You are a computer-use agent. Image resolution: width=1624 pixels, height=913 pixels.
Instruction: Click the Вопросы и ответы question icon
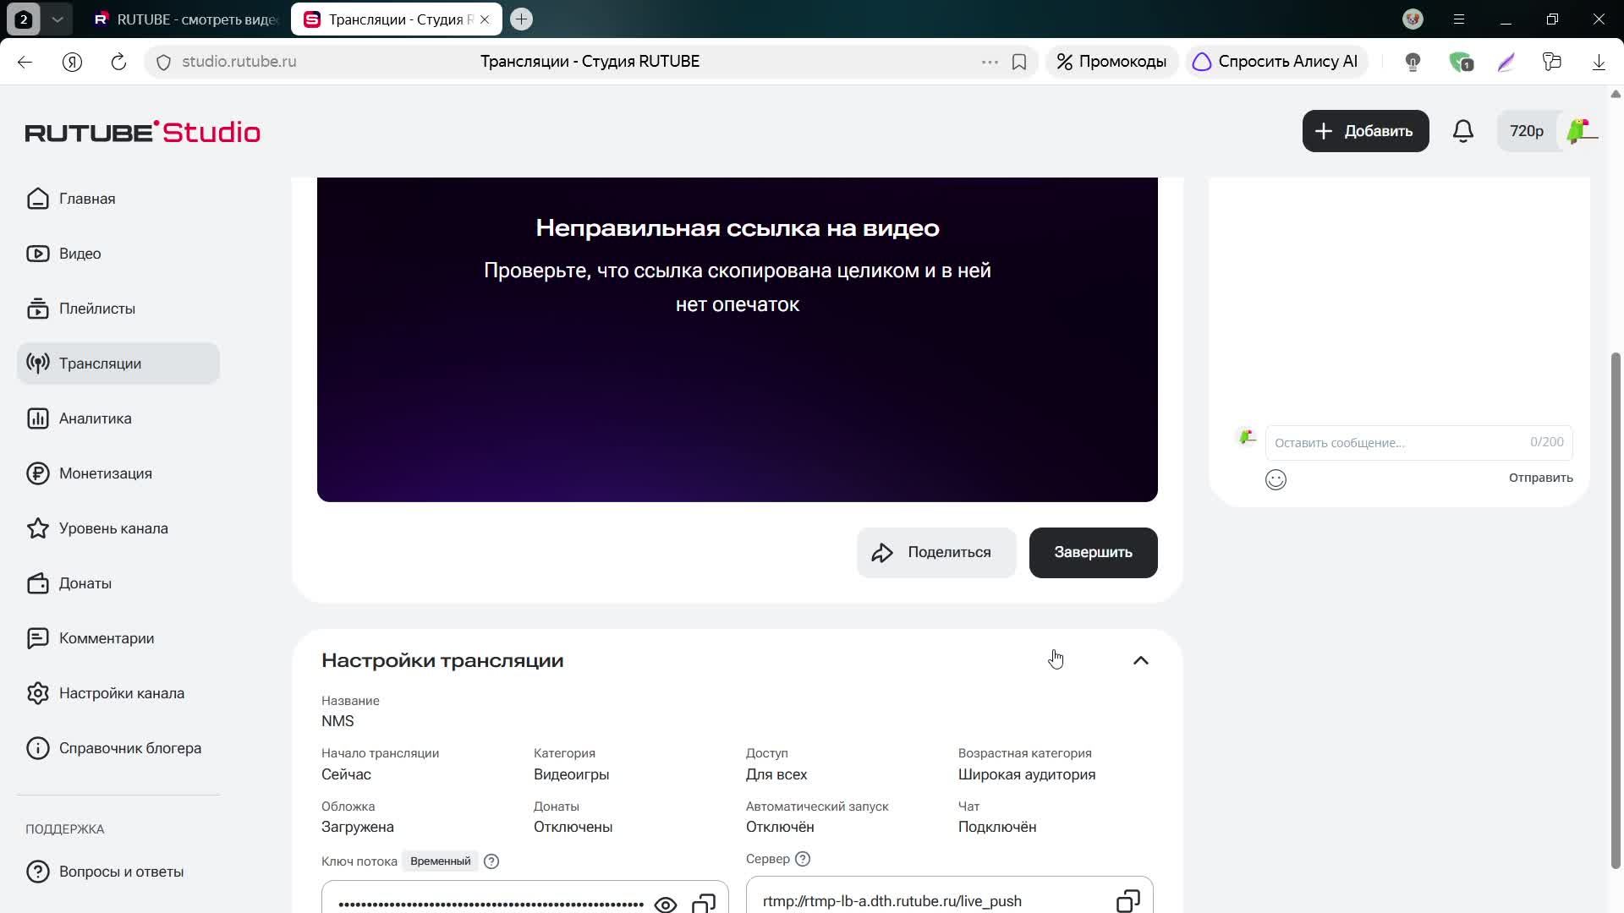coord(37,872)
